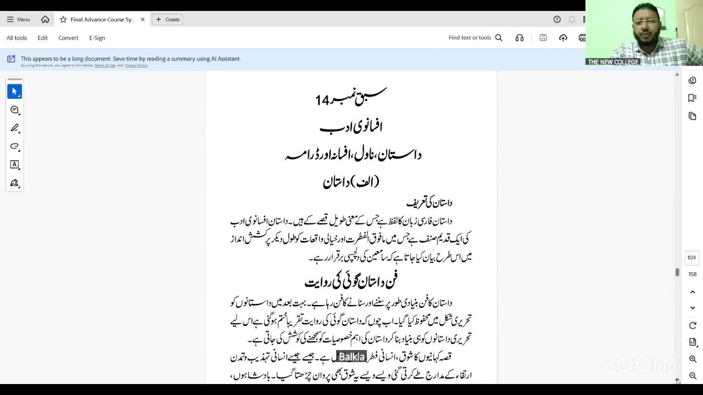Star the Final Advance Course document tab
The image size is (703, 395).
pos(63,19)
